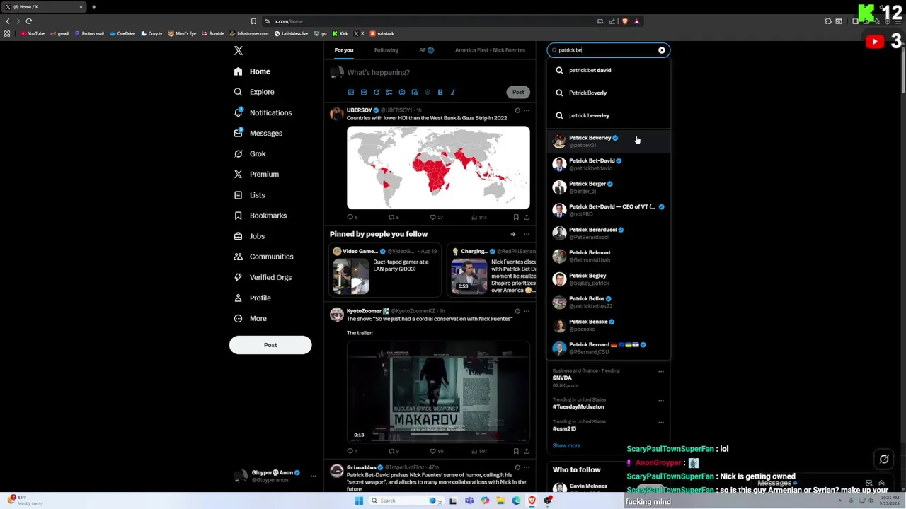
Task: Schedule the post with calendar icon
Action: point(415,92)
